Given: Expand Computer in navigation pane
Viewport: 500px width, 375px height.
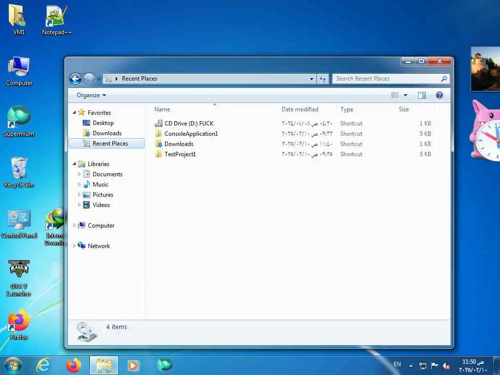Looking at the screenshot, I should pyautogui.click(x=74, y=226).
